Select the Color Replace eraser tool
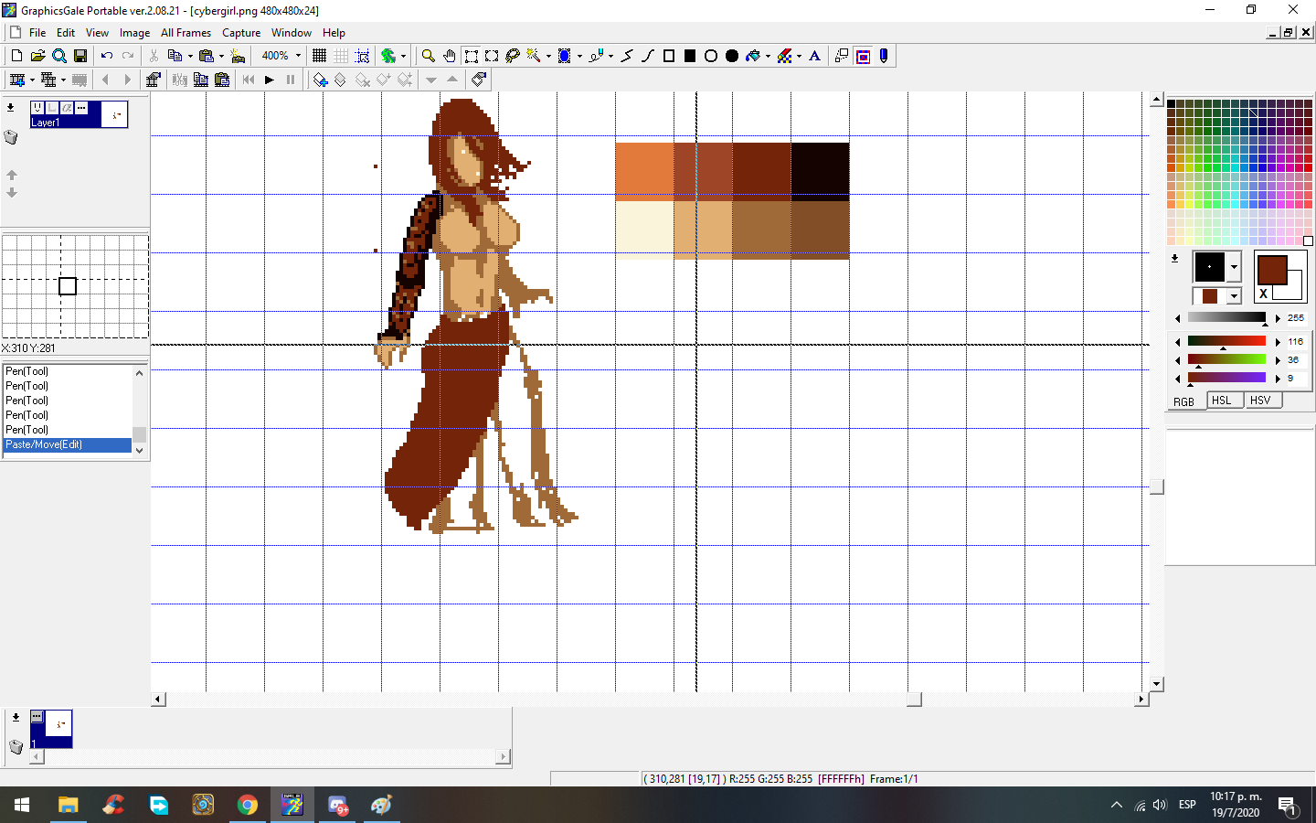 click(x=785, y=56)
